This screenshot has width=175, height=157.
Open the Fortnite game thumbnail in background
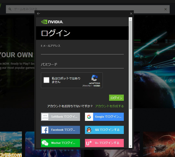11,144
